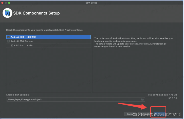Click the component description text about platform APIs
The width and height of the screenshot is (184, 119).
pos(133,42)
